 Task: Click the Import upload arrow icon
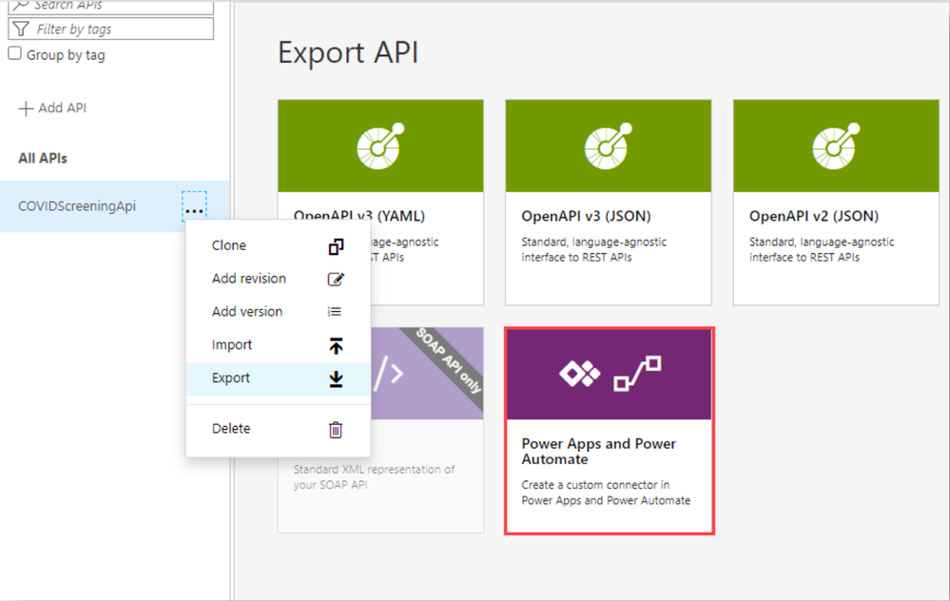click(x=336, y=345)
